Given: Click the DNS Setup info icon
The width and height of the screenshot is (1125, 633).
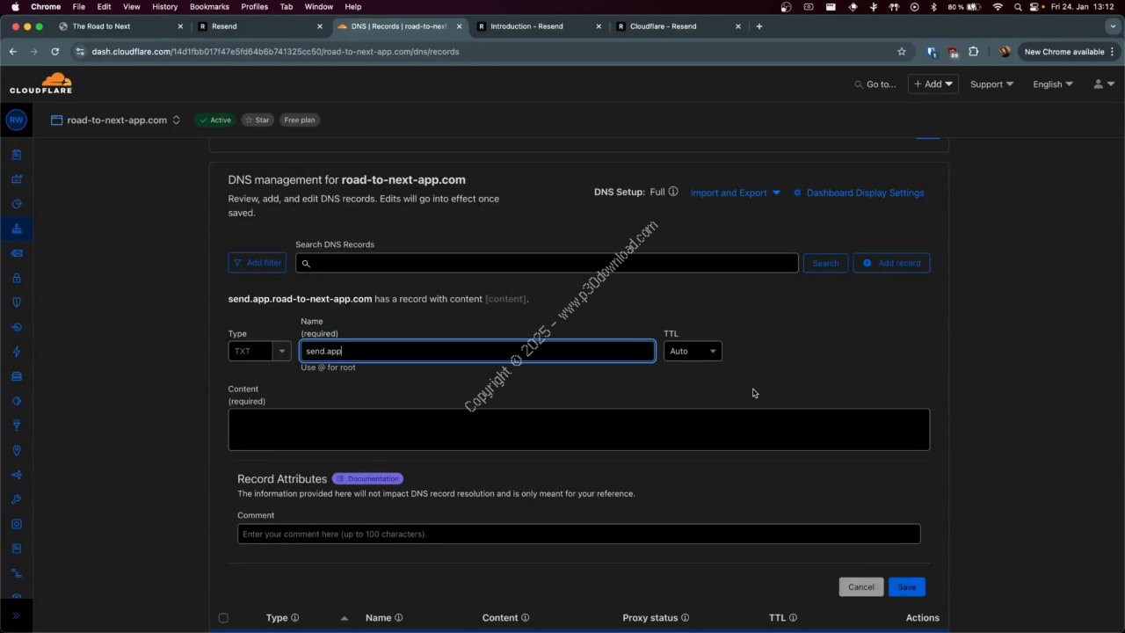Looking at the screenshot, I should [673, 192].
